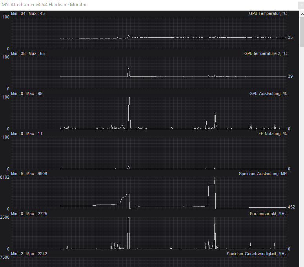This screenshot has height=267, width=304.
Task: Click the 7500 axis label
Action: pyautogui.click(x=5, y=257)
